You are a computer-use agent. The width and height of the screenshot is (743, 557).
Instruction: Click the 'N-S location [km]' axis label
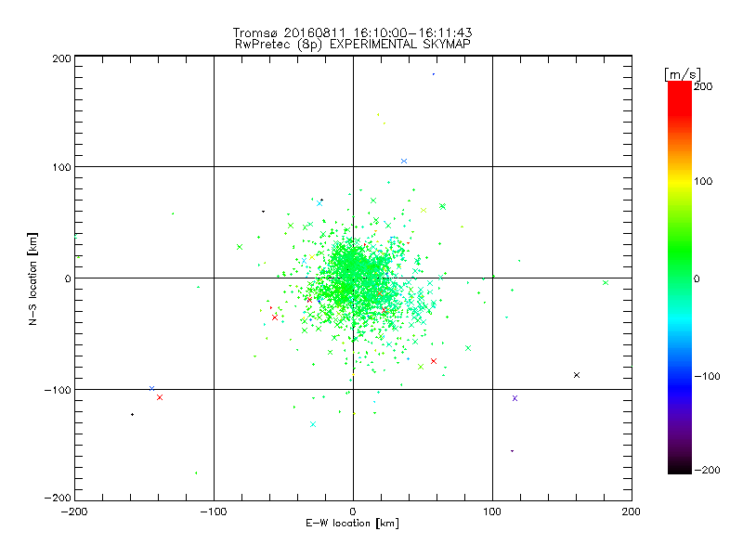33,278
